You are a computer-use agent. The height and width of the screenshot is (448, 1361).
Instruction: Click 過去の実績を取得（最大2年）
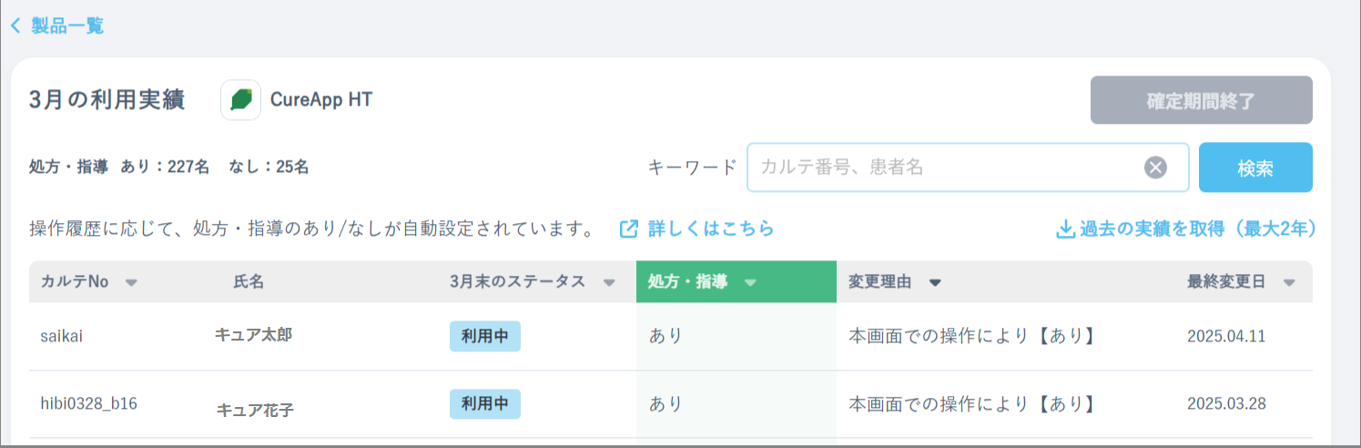[x=1197, y=229]
